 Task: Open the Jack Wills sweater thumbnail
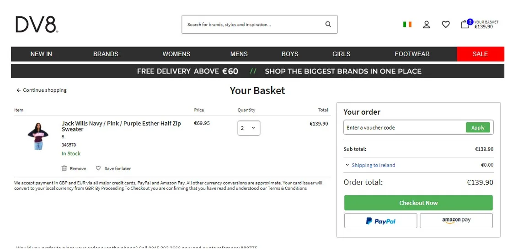point(37,136)
